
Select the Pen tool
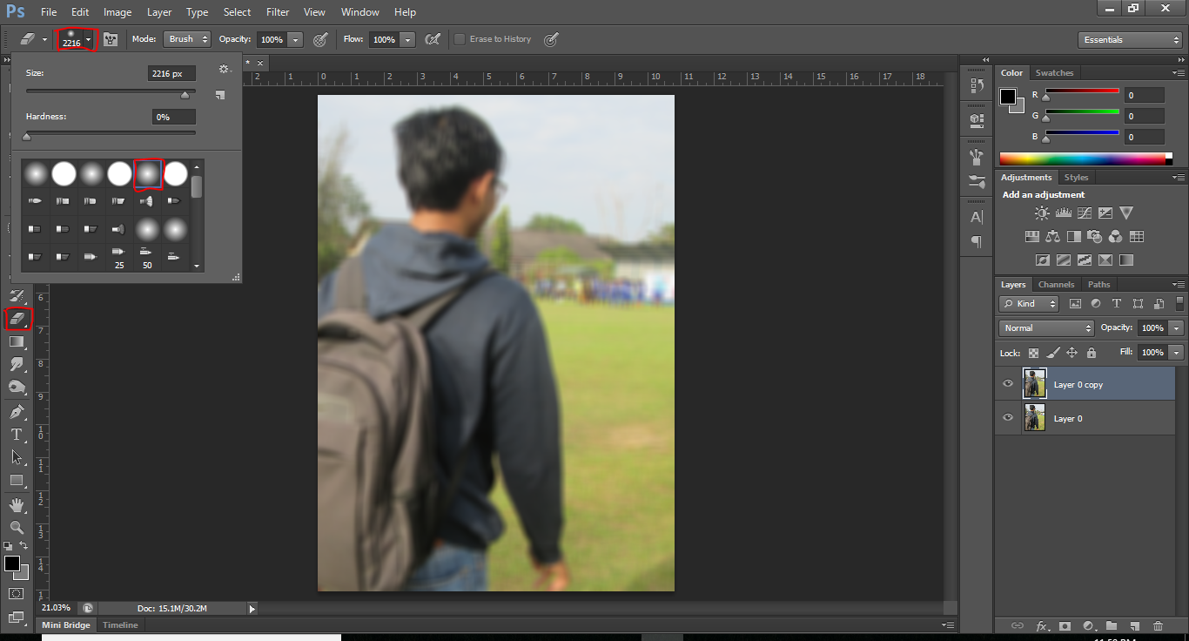point(17,412)
